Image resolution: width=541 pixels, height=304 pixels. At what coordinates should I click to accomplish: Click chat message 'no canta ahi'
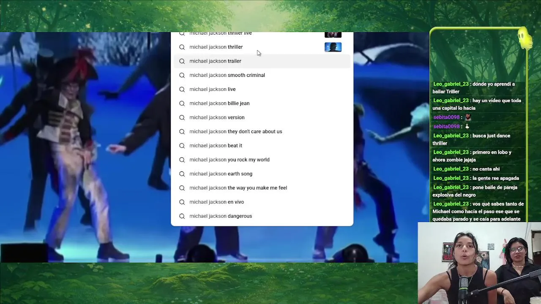(x=466, y=169)
